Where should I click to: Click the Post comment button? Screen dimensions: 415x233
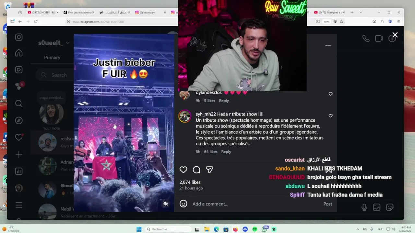327,204
